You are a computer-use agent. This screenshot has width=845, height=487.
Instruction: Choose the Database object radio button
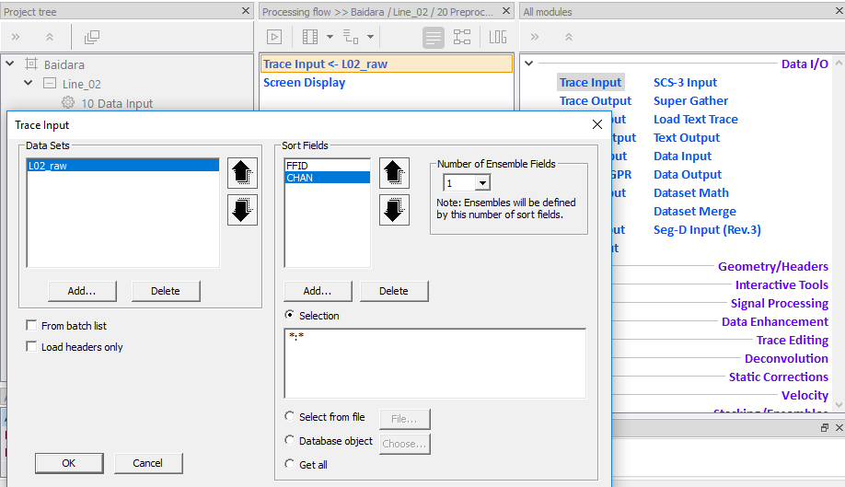tap(290, 440)
